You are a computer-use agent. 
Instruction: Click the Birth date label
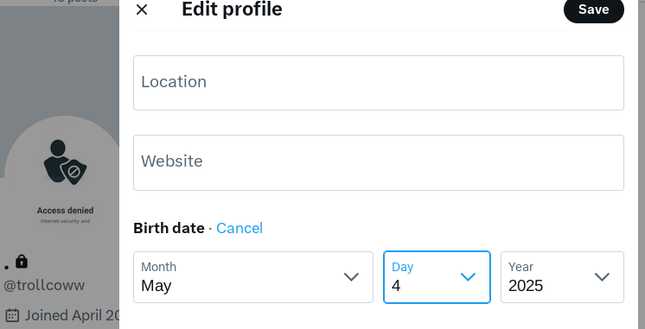point(169,228)
